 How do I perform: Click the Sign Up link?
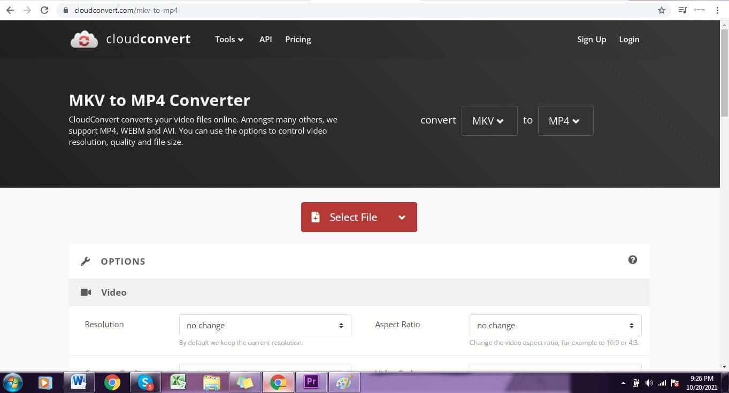(592, 40)
